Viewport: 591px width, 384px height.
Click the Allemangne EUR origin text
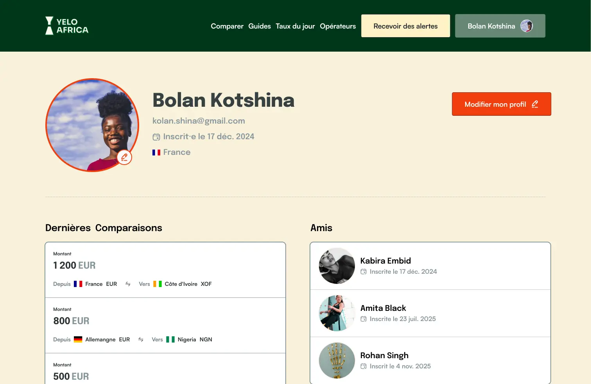click(x=107, y=339)
